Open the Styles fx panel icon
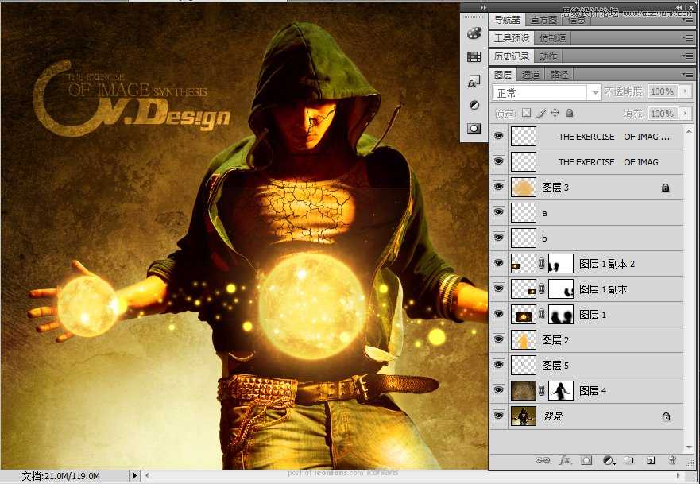Image resolution: width=700 pixels, height=484 pixels. click(474, 81)
